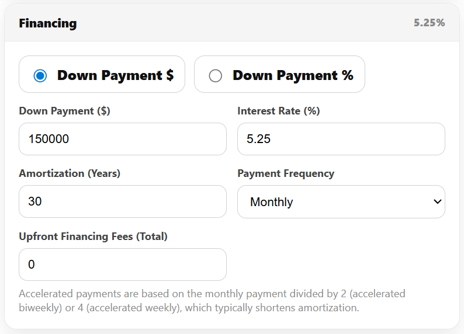Image resolution: width=464 pixels, height=334 pixels.
Task: Click the "Upfront Financing Fees (Total)" label
Action: click(93, 236)
